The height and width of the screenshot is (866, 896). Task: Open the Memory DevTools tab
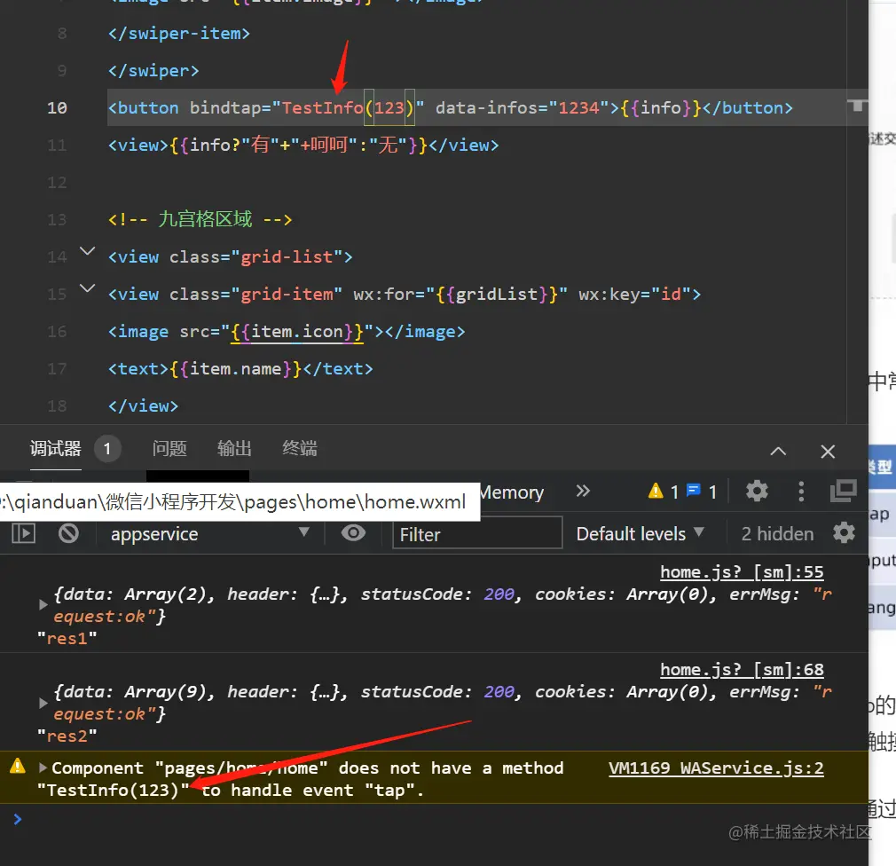coord(512,492)
